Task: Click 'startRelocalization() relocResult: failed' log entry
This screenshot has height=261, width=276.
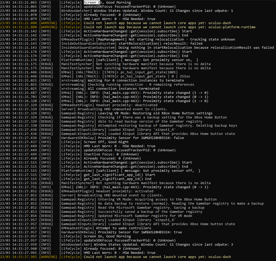Action: (101, 43)
